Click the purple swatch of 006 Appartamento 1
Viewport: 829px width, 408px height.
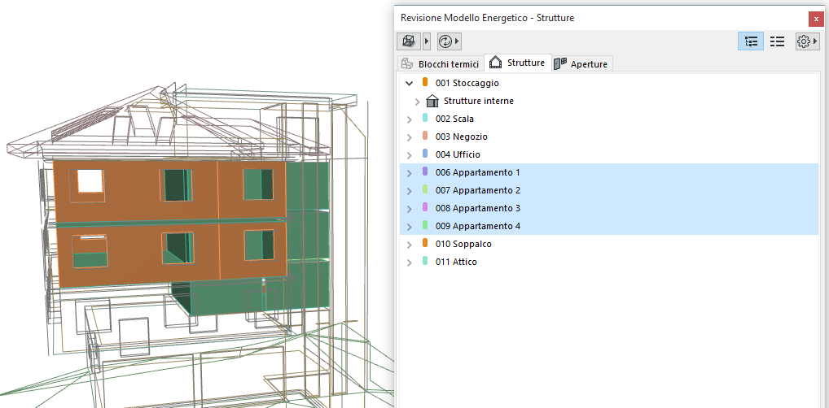pyautogui.click(x=425, y=171)
